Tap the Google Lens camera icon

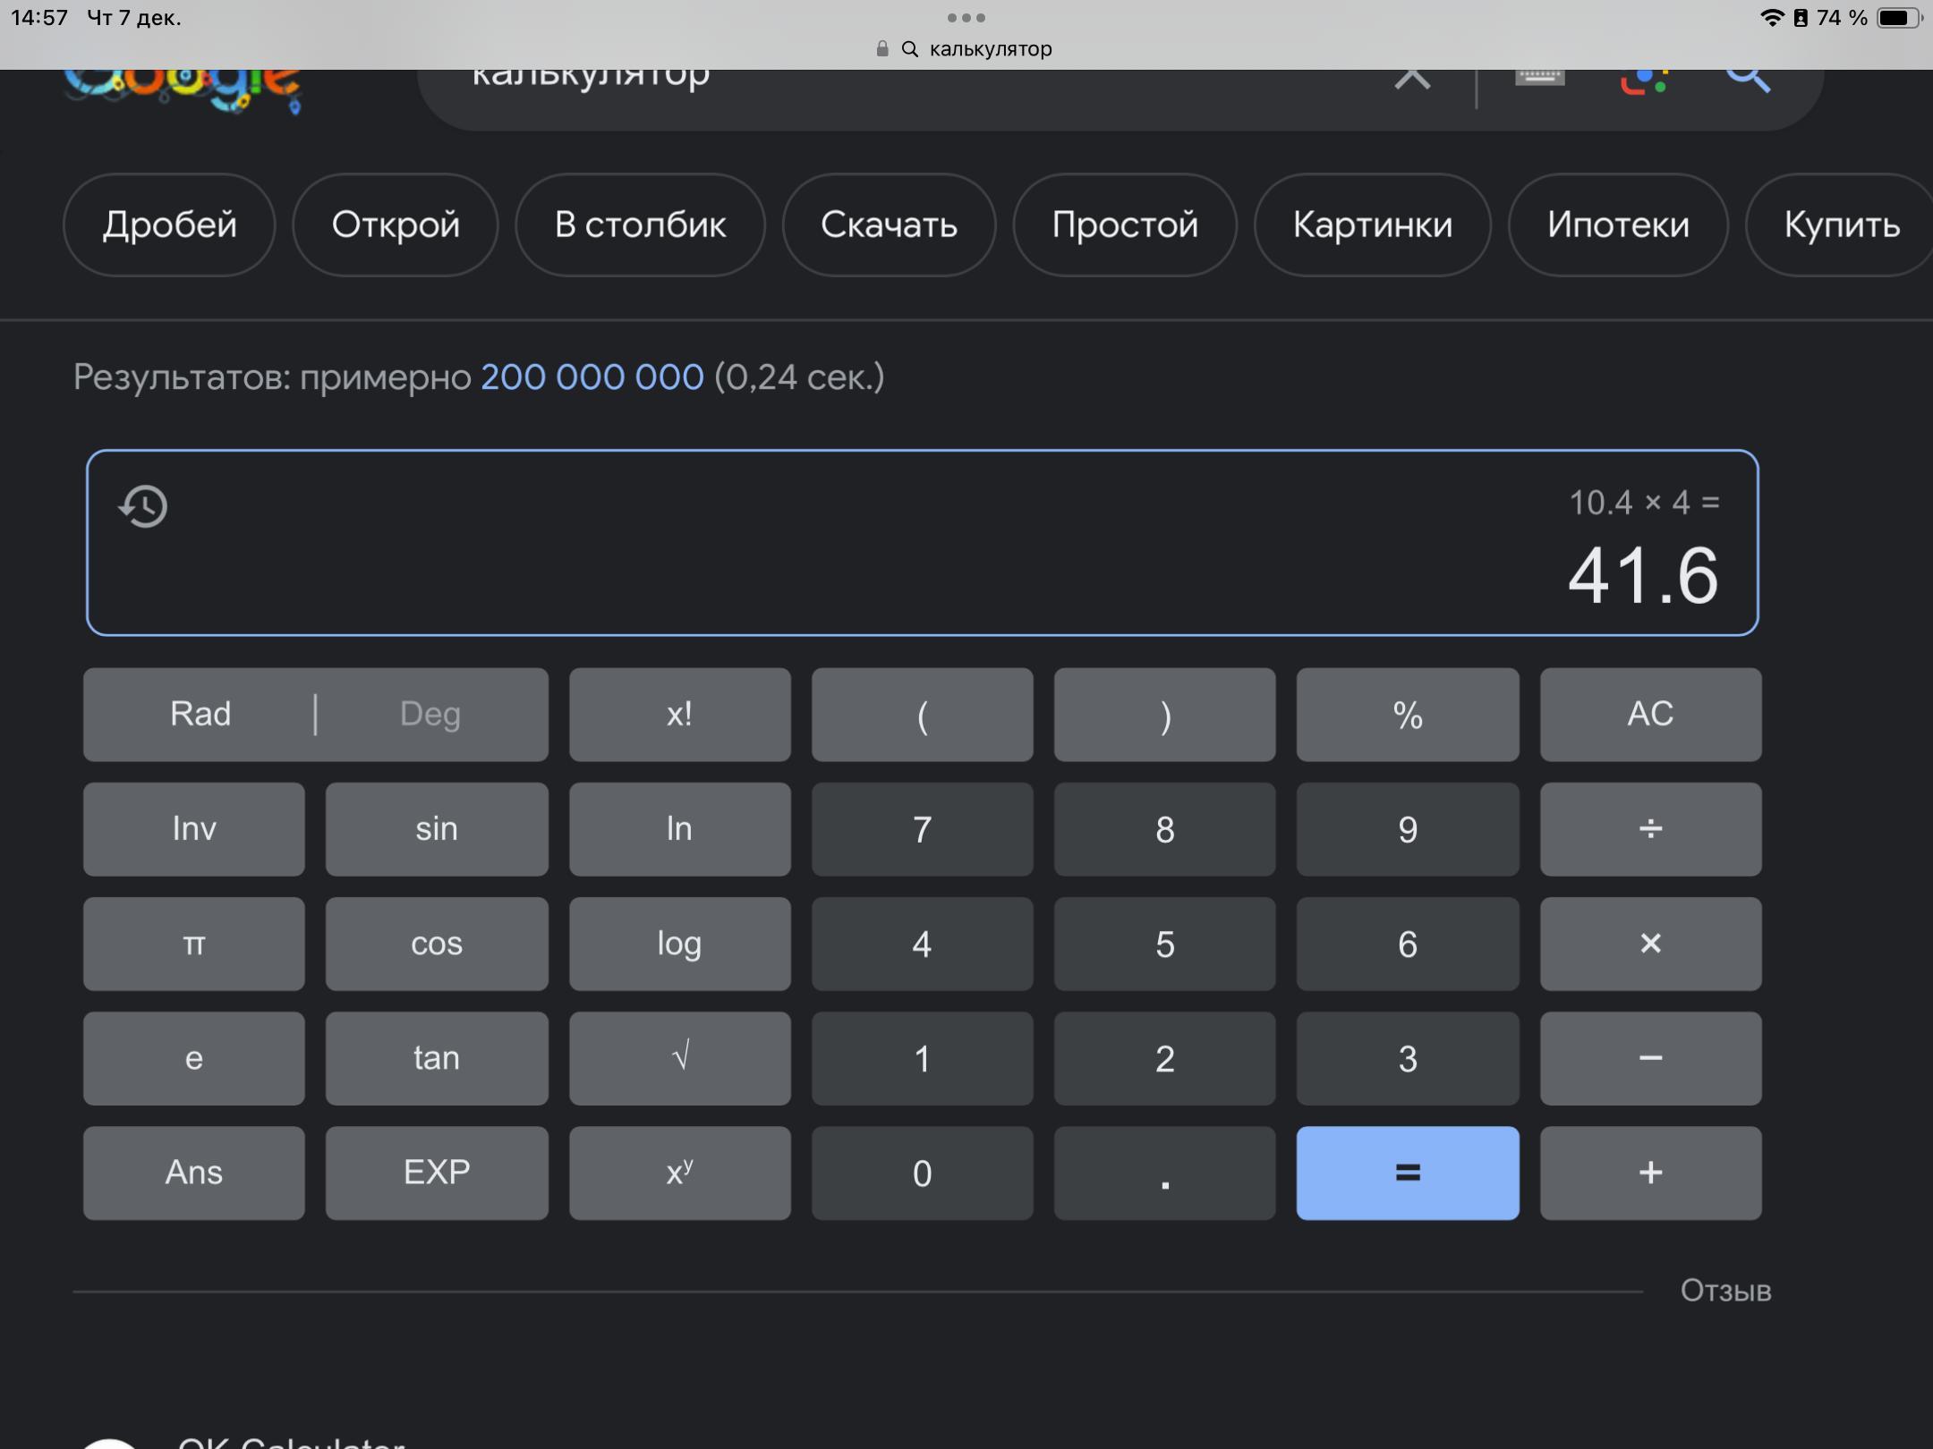tap(1643, 80)
